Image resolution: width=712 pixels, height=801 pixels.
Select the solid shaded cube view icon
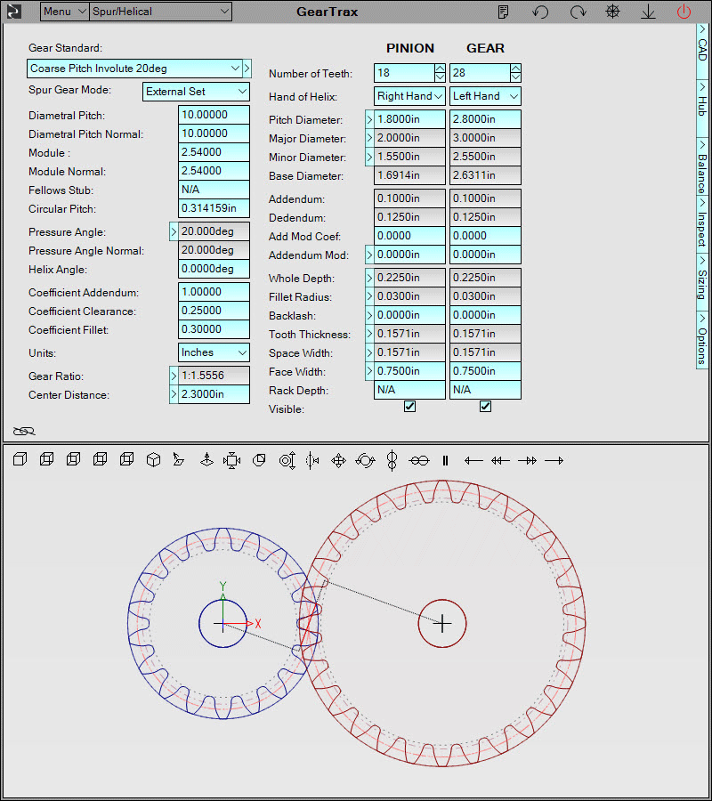pos(20,460)
